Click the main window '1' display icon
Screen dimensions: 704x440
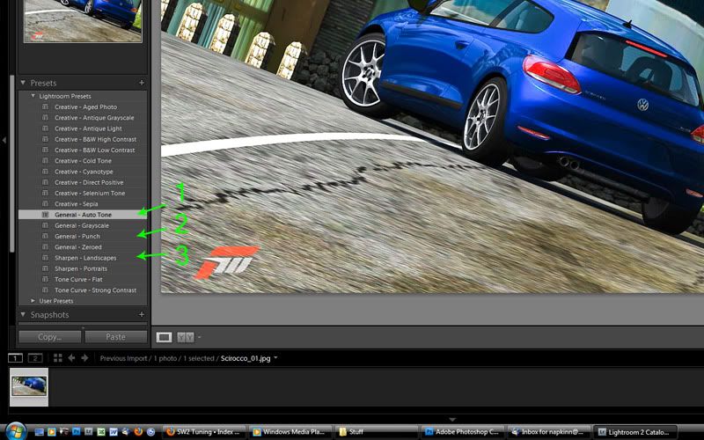(x=15, y=358)
